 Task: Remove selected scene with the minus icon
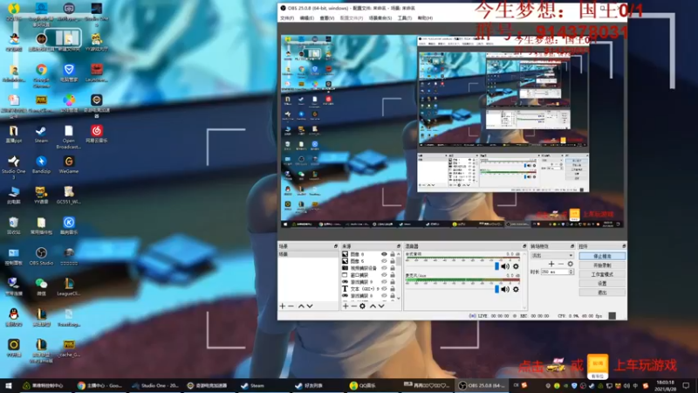coord(291,307)
